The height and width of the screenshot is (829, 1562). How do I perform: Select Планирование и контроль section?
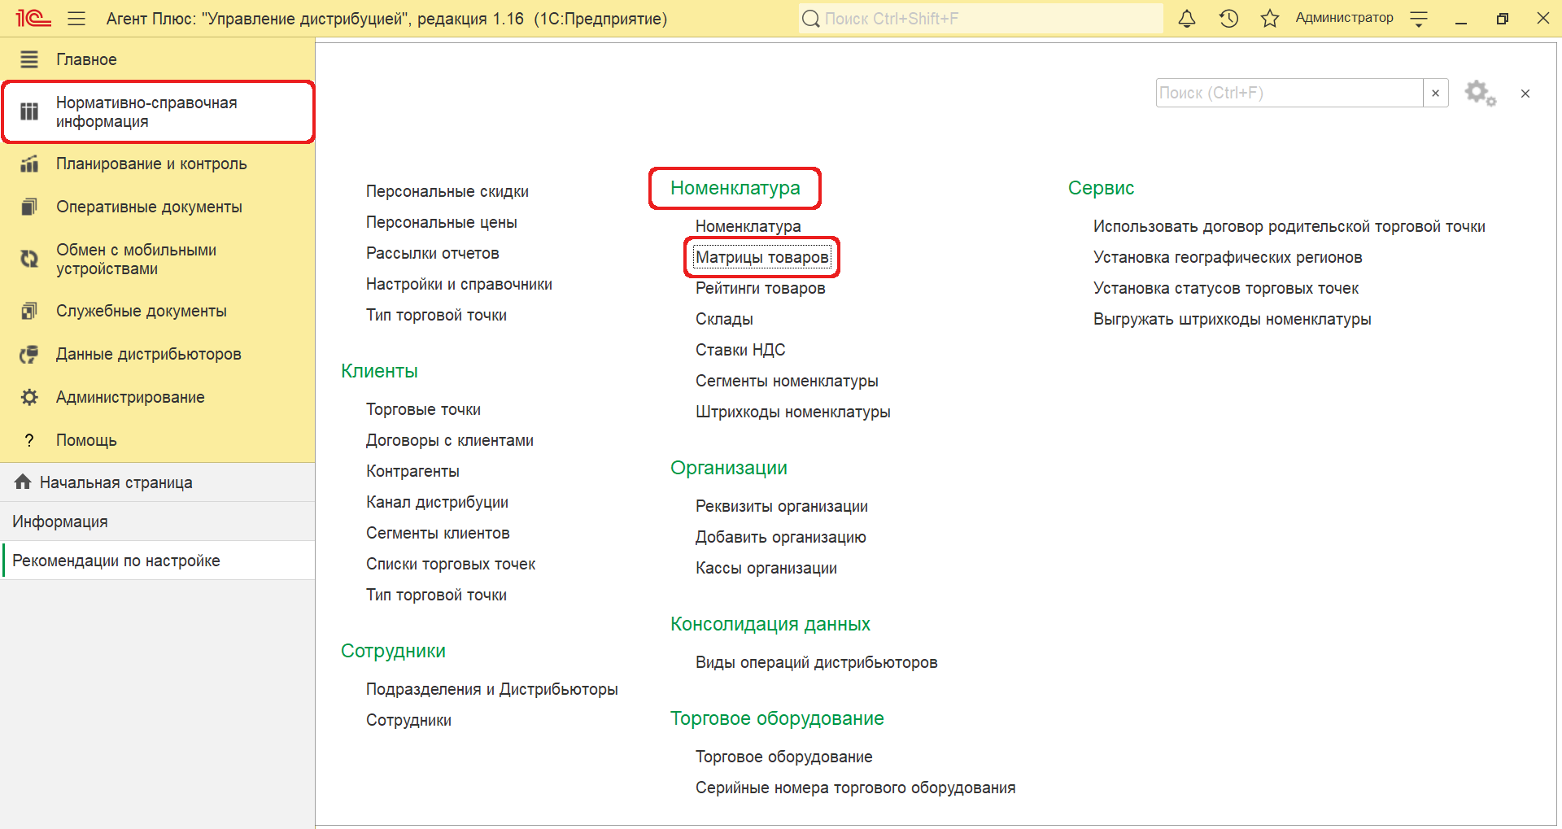151,164
